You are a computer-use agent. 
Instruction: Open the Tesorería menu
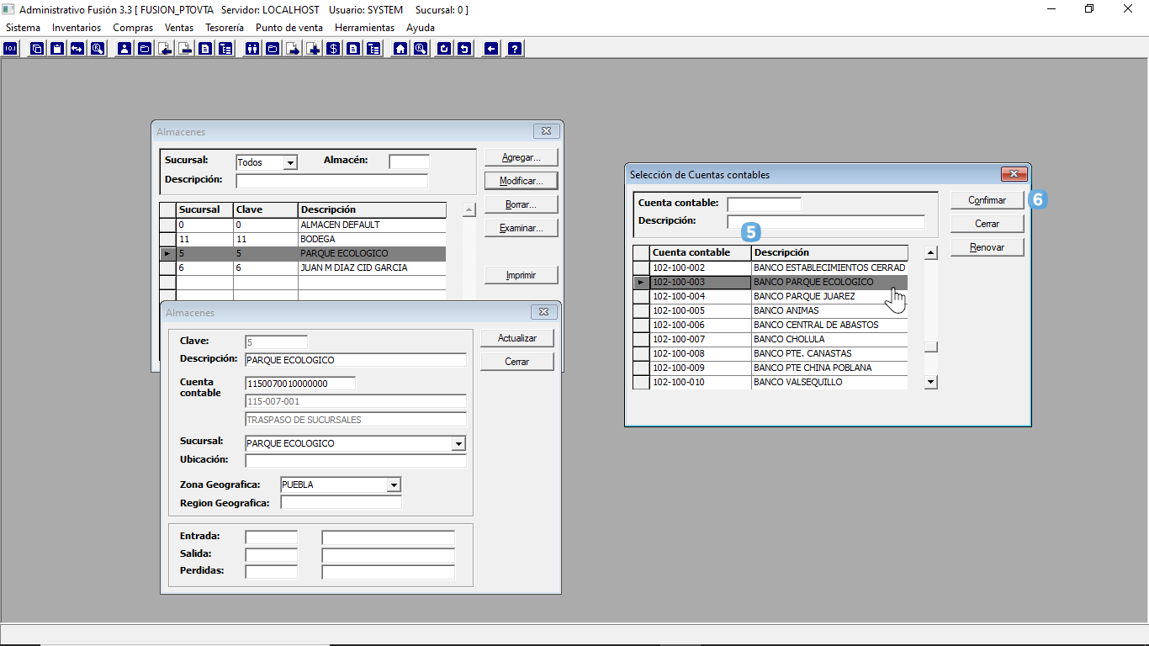[225, 28]
